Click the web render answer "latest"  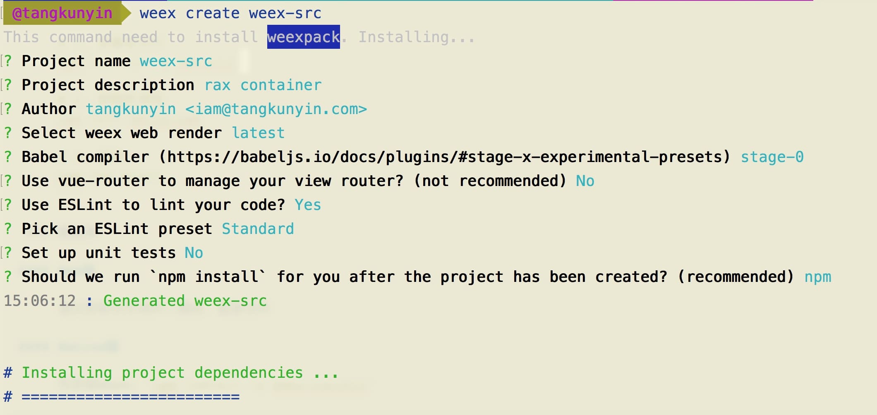click(x=258, y=133)
